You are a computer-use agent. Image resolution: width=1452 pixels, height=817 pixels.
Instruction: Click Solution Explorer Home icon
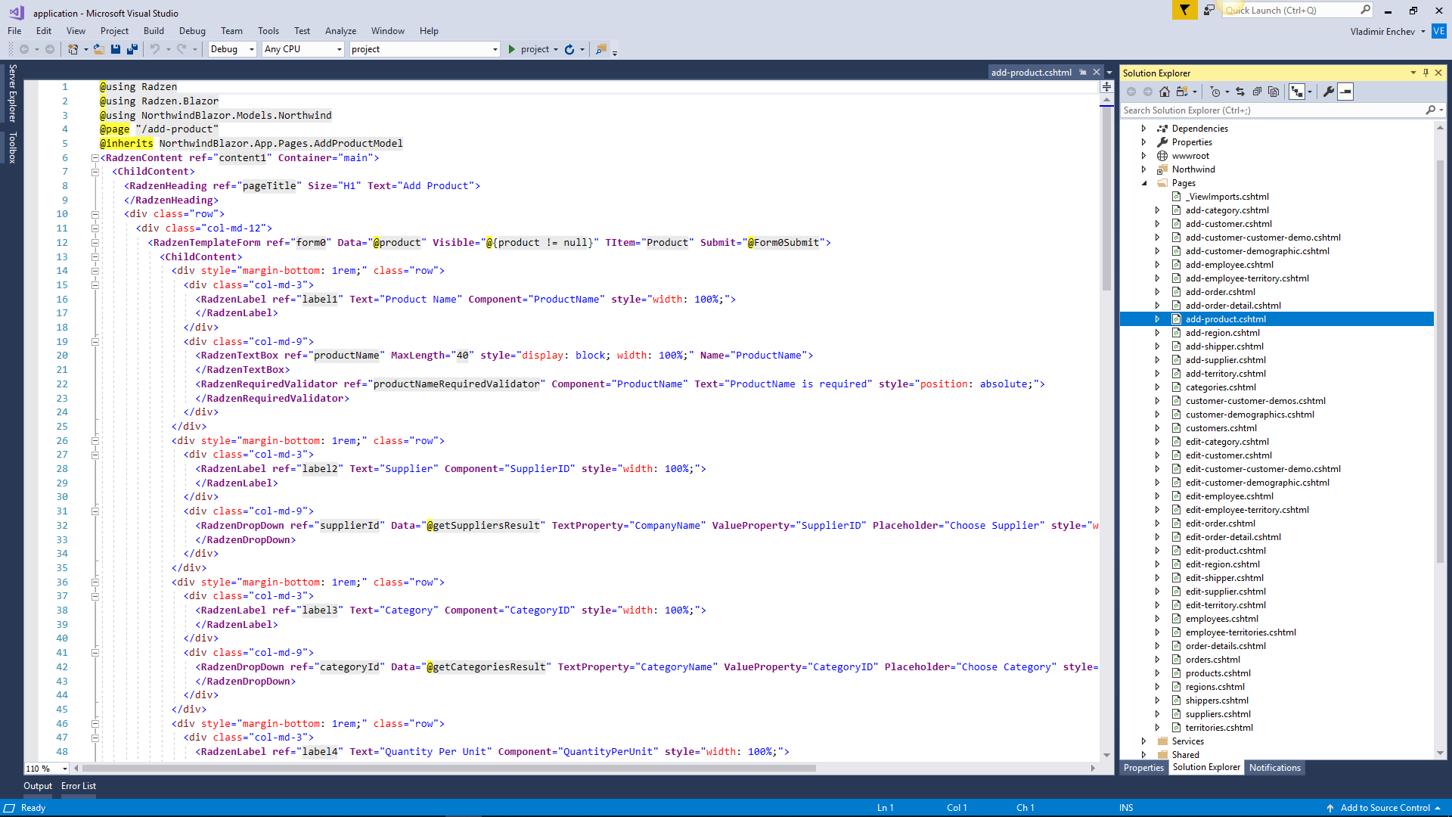[1165, 92]
